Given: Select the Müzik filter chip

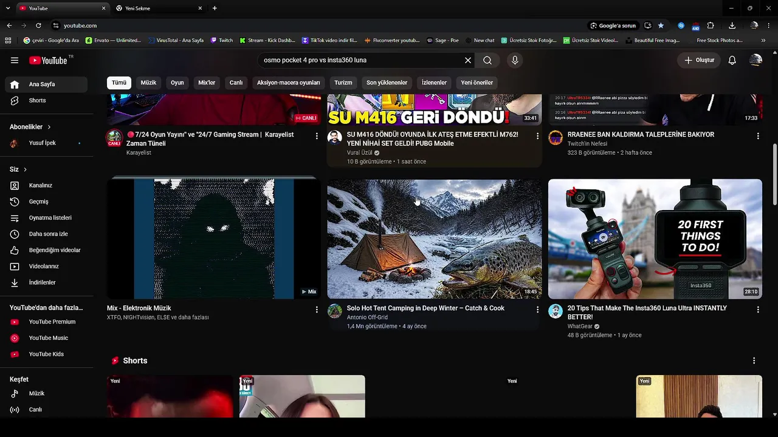Looking at the screenshot, I should click(148, 83).
